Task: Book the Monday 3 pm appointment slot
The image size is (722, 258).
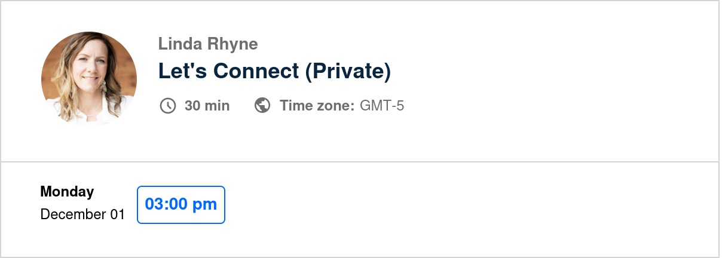Action: point(181,204)
